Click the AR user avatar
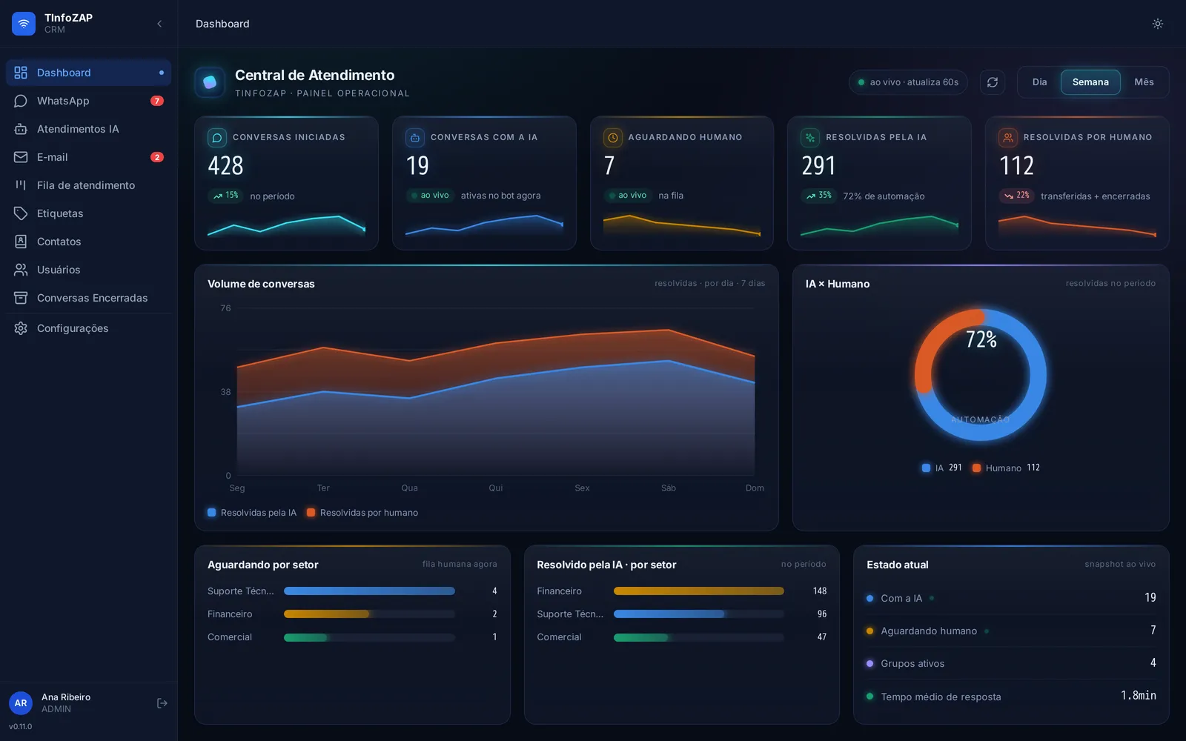 [x=21, y=703]
